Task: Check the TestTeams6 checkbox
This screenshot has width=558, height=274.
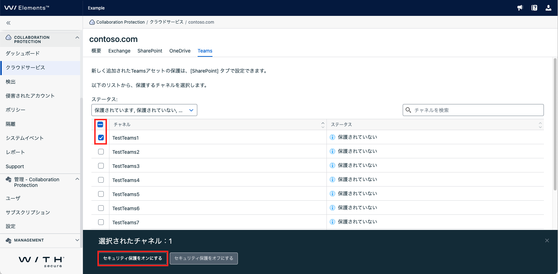Action: (101, 208)
